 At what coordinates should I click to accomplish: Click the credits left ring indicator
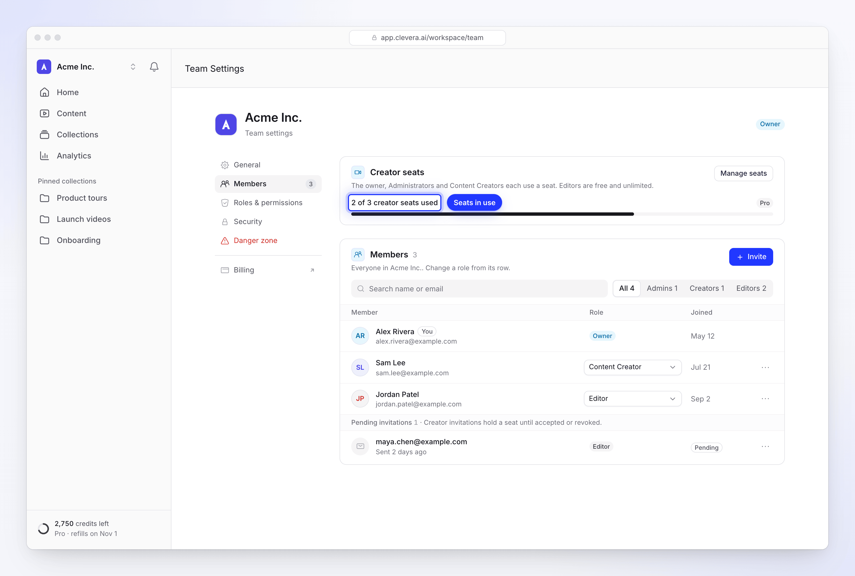43,529
